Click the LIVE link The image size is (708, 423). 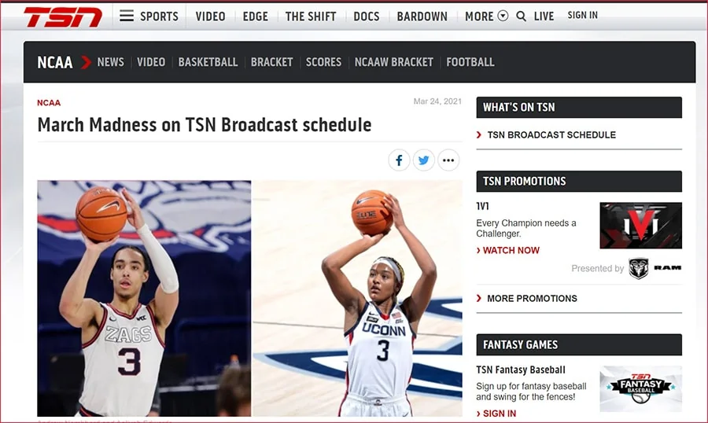click(544, 17)
